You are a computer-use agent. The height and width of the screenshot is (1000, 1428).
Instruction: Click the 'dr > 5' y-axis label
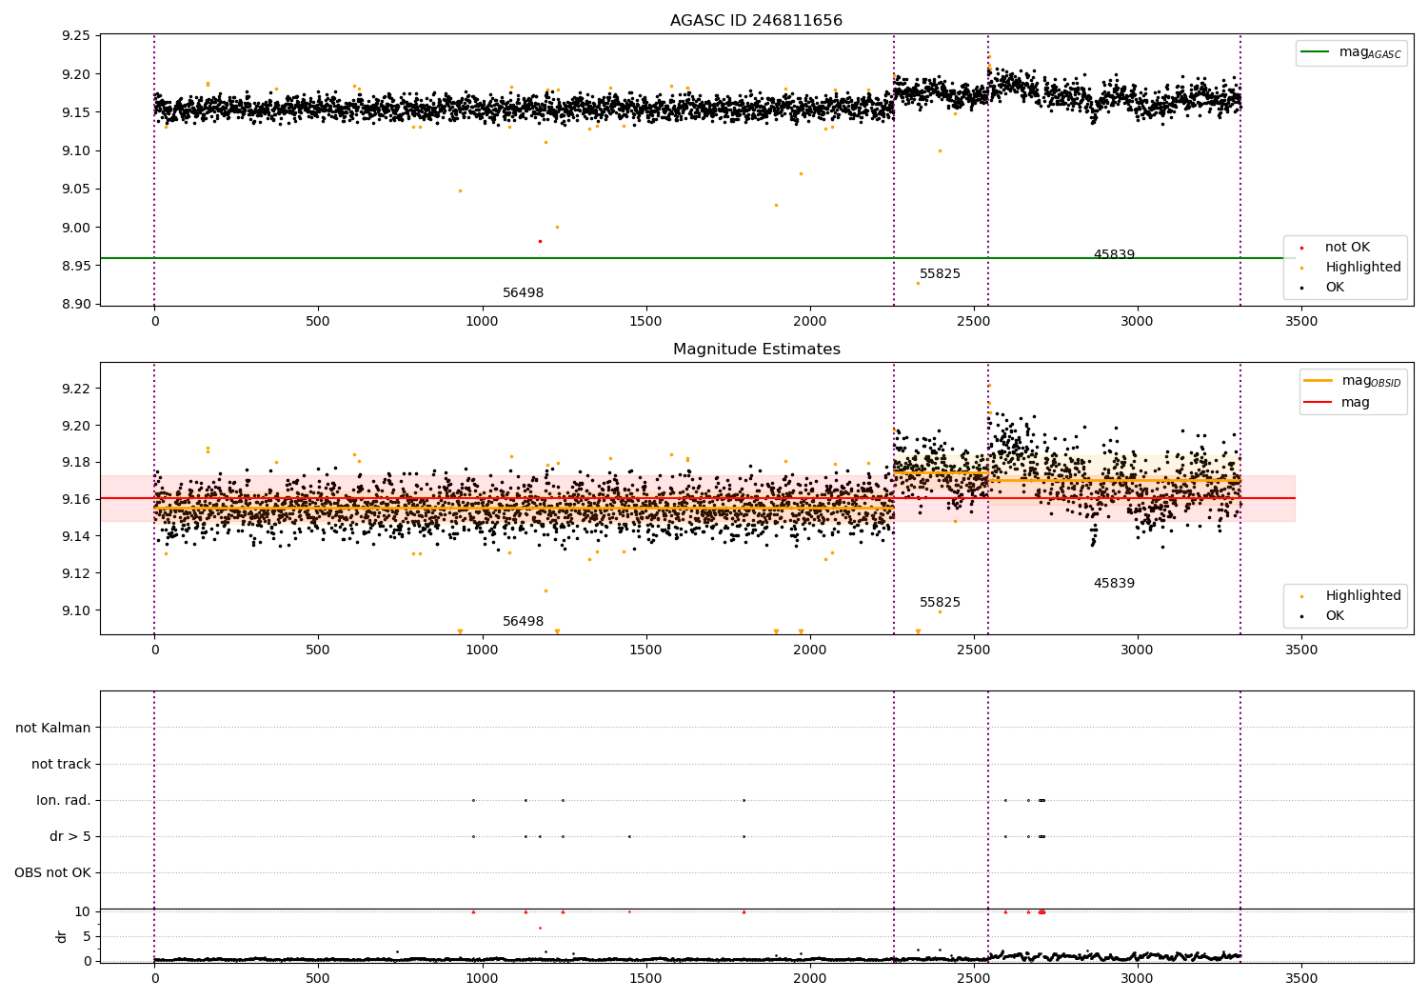(x=70, y=837)
